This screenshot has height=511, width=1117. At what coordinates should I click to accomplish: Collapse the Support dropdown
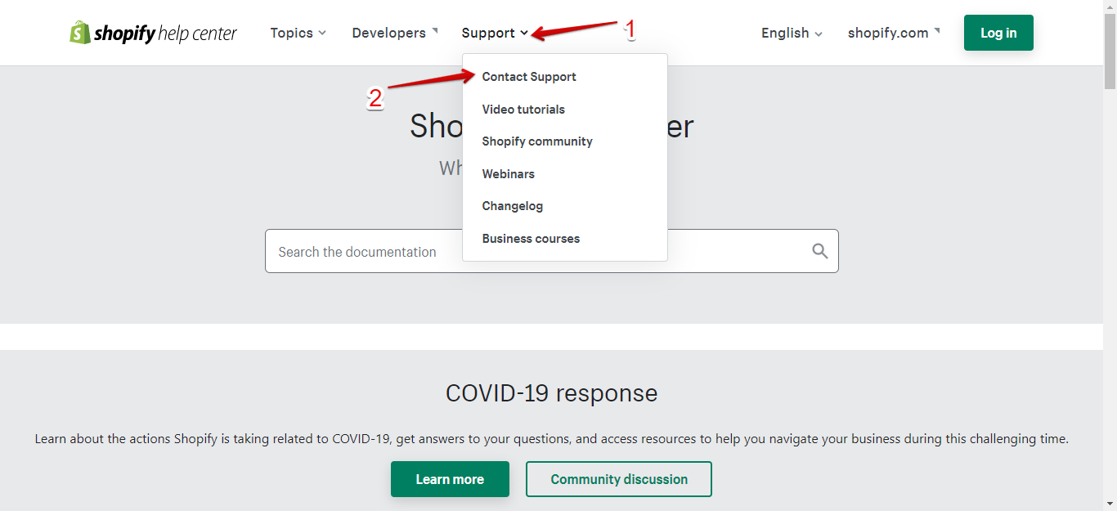pos(495,33)
